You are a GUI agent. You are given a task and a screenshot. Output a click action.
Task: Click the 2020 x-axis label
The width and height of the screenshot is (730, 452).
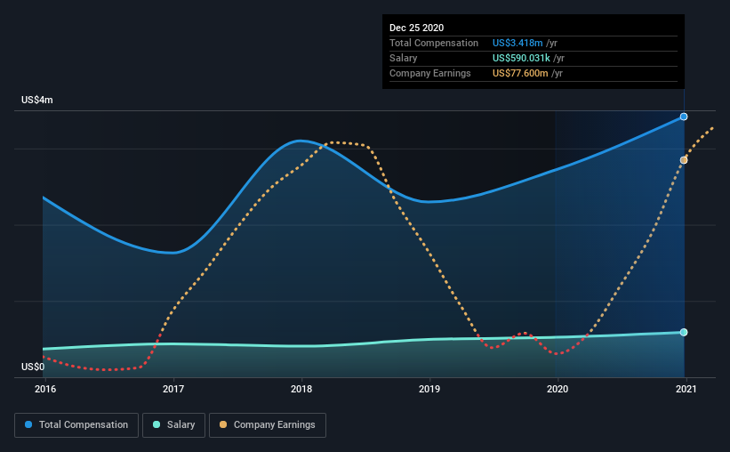pos(558,389)
